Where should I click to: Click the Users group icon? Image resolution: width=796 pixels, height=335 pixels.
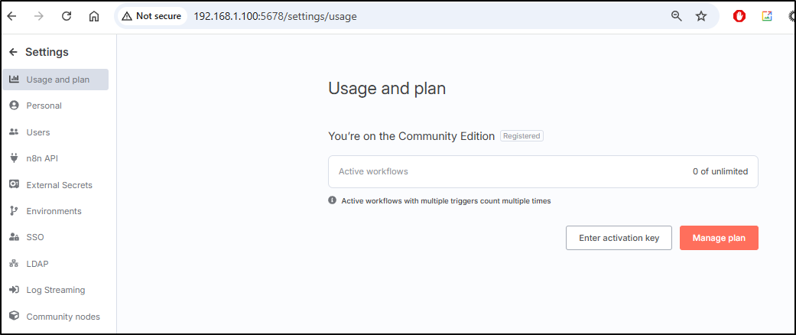tap(15, 132)
